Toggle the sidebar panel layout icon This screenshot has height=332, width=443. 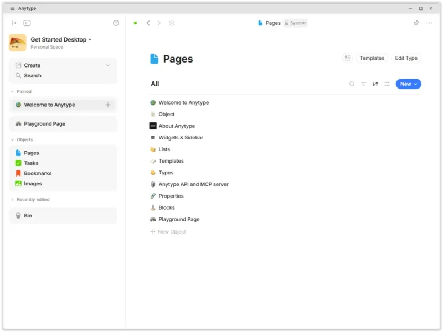click(27, 23)
